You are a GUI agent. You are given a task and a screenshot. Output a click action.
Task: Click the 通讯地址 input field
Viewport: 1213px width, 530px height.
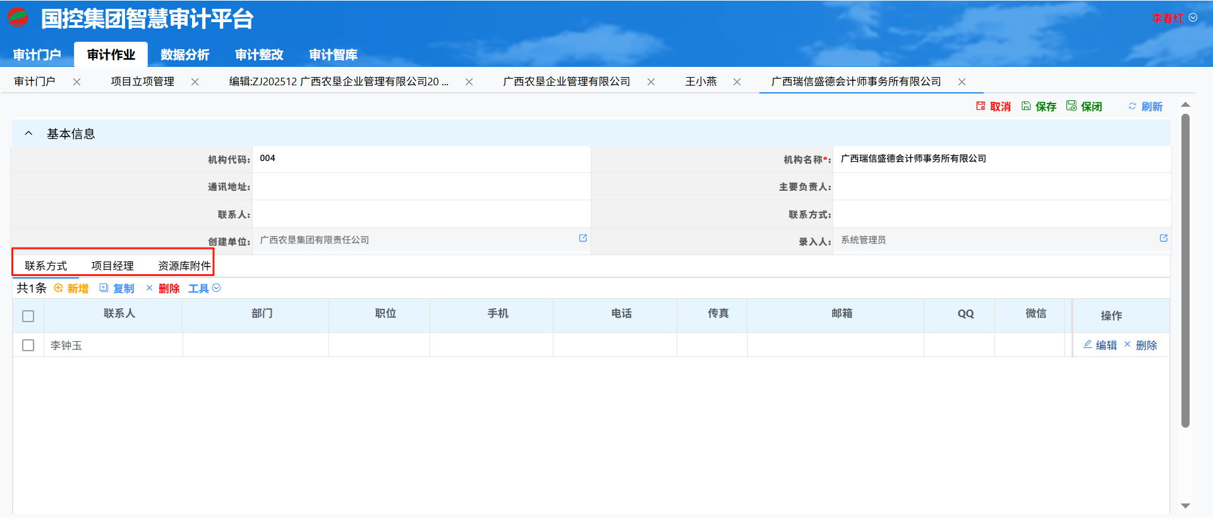tap(421, 187)
